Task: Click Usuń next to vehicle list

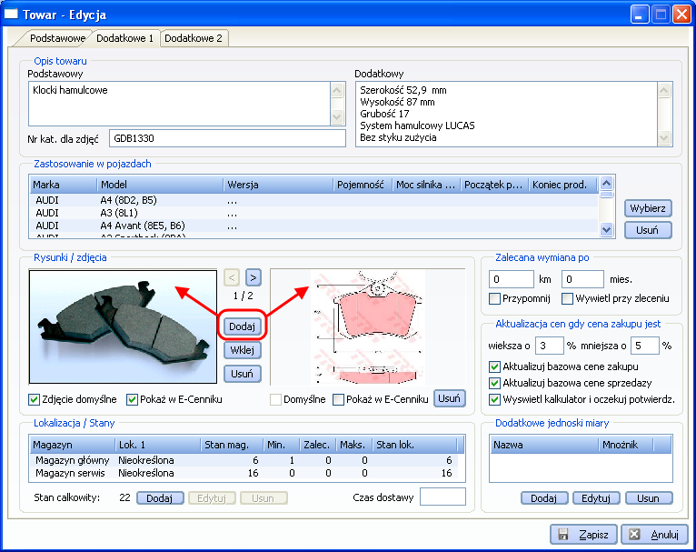Action: [x=648, y=230]
